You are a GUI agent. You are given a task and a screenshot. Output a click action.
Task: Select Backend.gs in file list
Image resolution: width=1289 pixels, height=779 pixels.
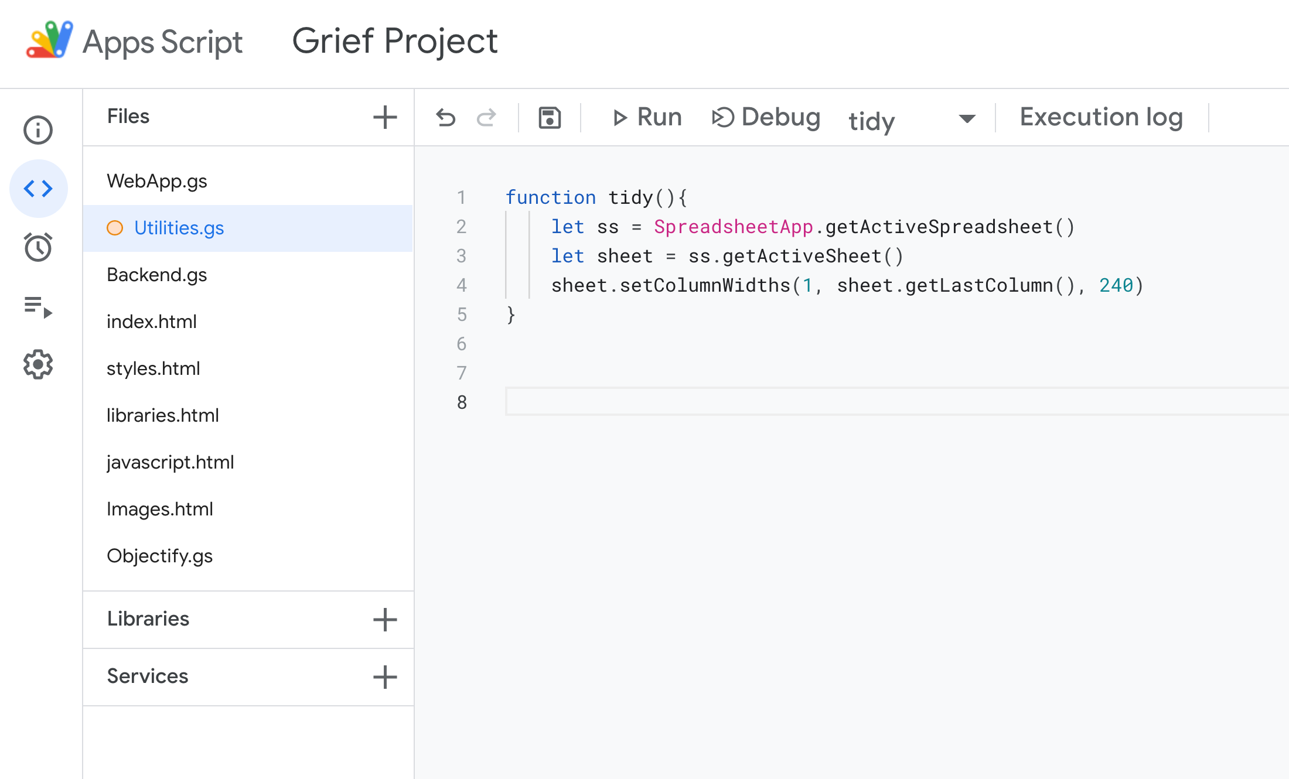pos(157,275)
